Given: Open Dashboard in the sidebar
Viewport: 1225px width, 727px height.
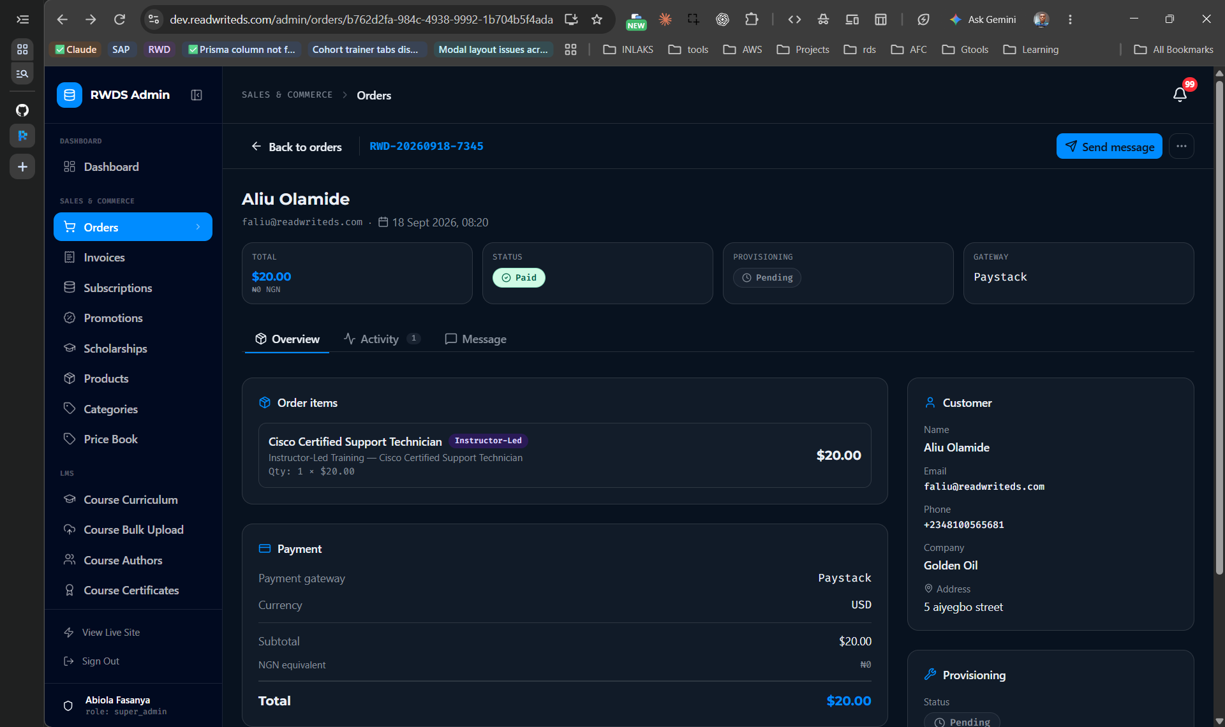Looking at the screenshot, I should point(133,167).
